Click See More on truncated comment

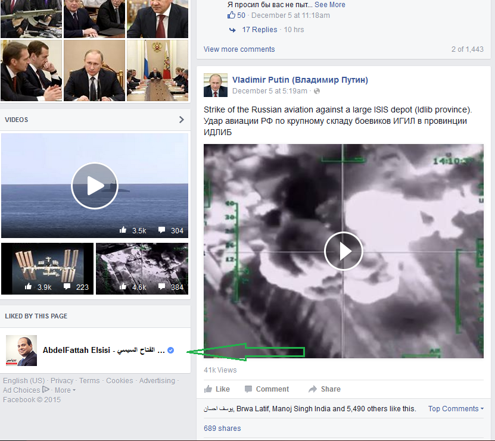pos(330,5)
